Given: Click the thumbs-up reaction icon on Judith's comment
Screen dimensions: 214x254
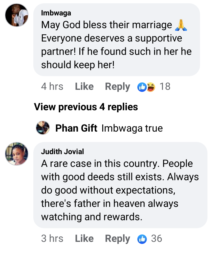Looking at the screenshot, I should (x=142, y=239).
